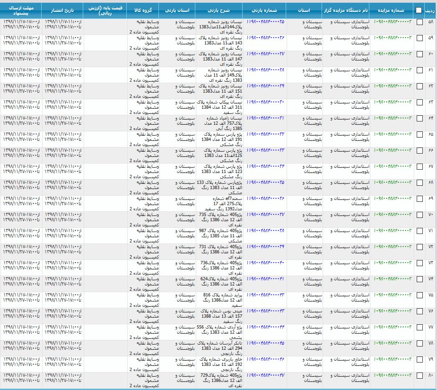Check the checkbox for row 58

click(420, 22)
